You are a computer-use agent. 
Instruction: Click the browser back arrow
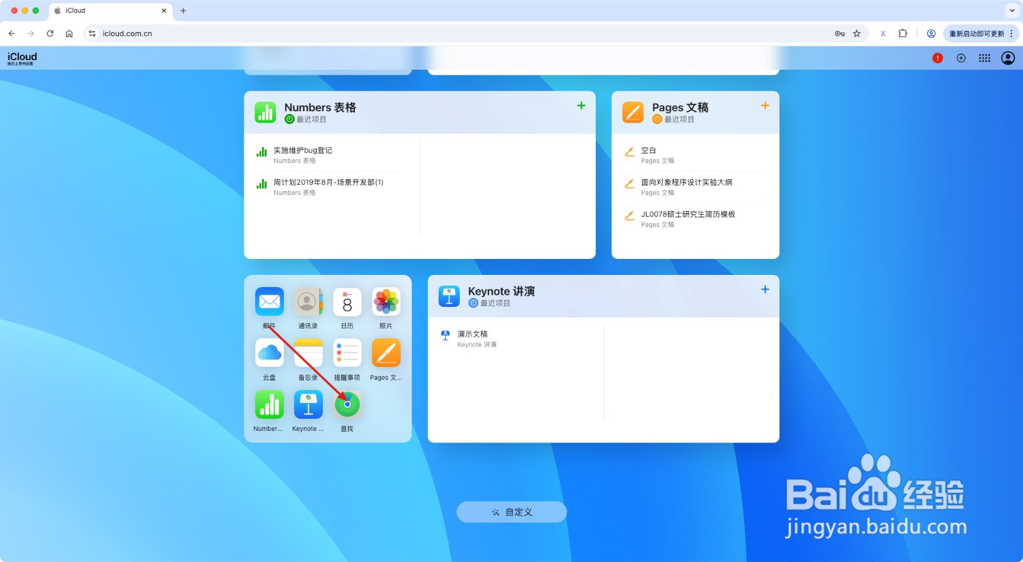point(12,33)
